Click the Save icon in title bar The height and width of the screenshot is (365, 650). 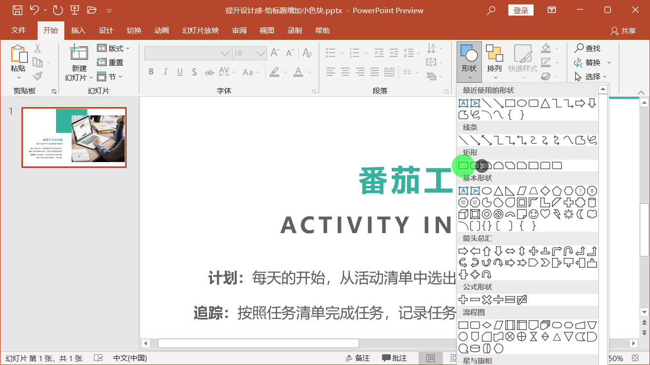tap(17, 10)
